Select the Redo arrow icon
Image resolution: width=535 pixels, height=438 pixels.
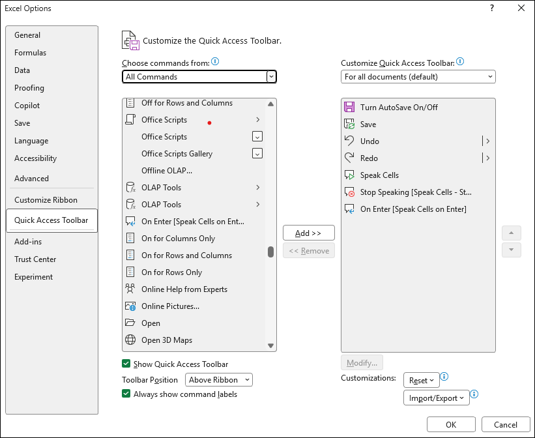pos(349,158)
